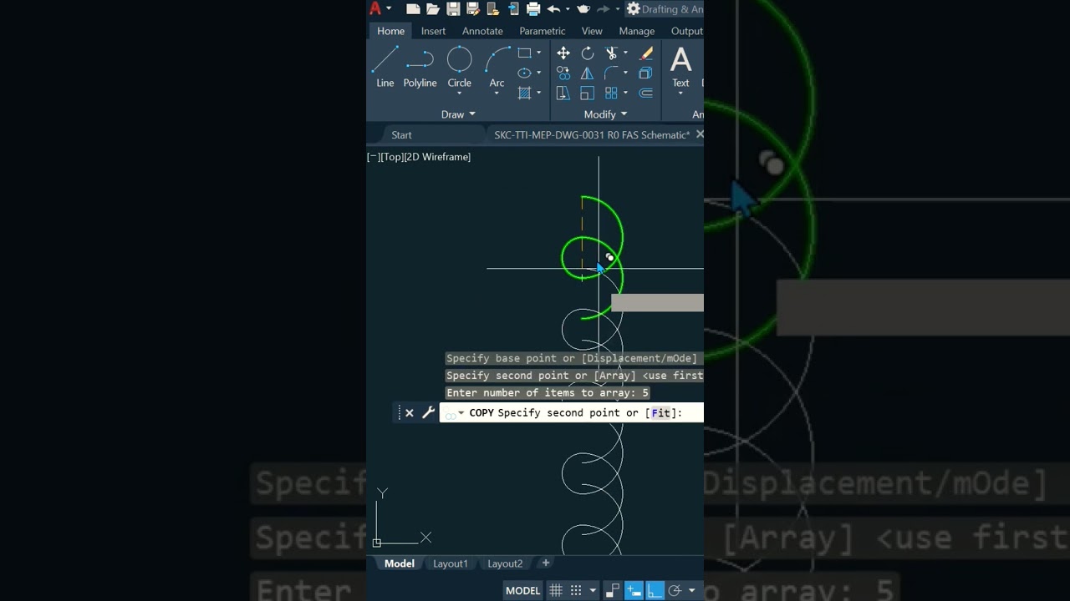Select the Text tool

pyautogui.click(x=681, y=67)
